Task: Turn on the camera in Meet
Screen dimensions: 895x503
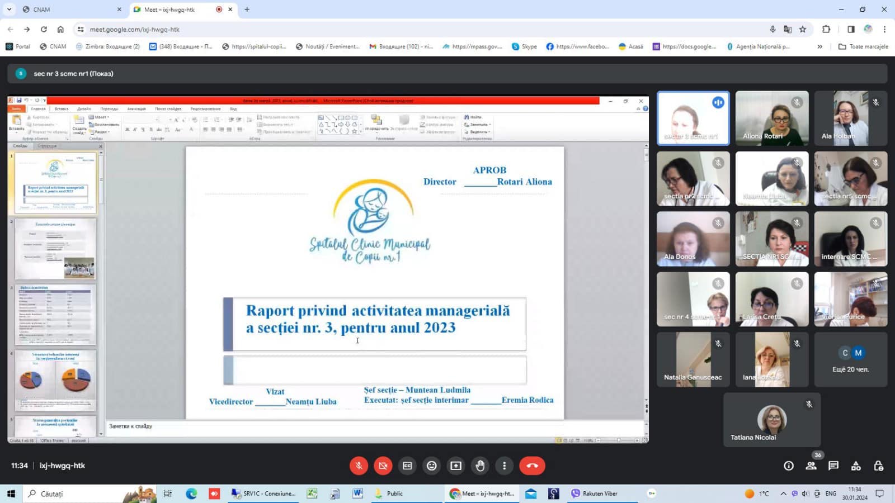Action: tap(383, 466)
